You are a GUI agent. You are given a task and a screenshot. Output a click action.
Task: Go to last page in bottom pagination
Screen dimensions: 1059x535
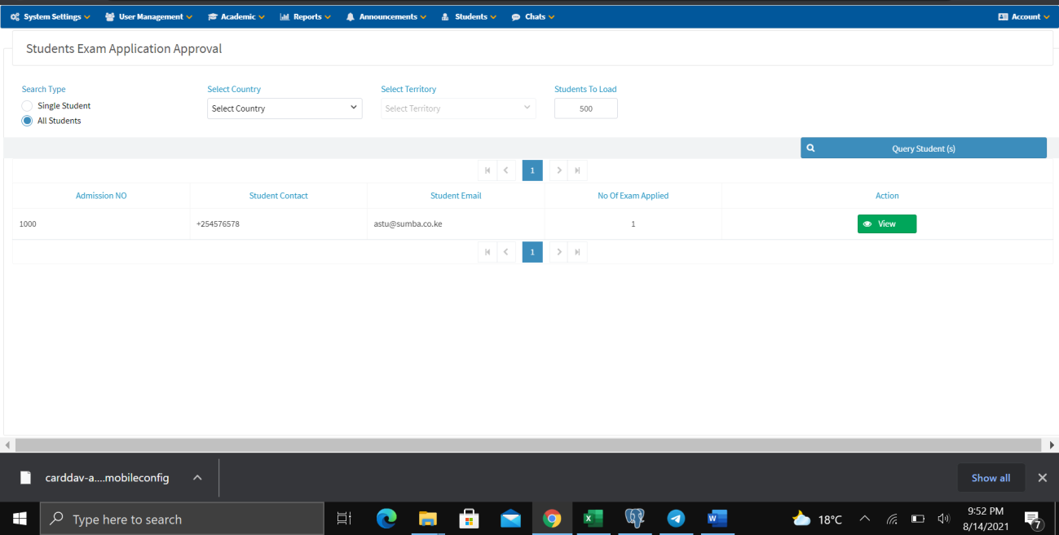pyautogui.click(x=577, y=252)
